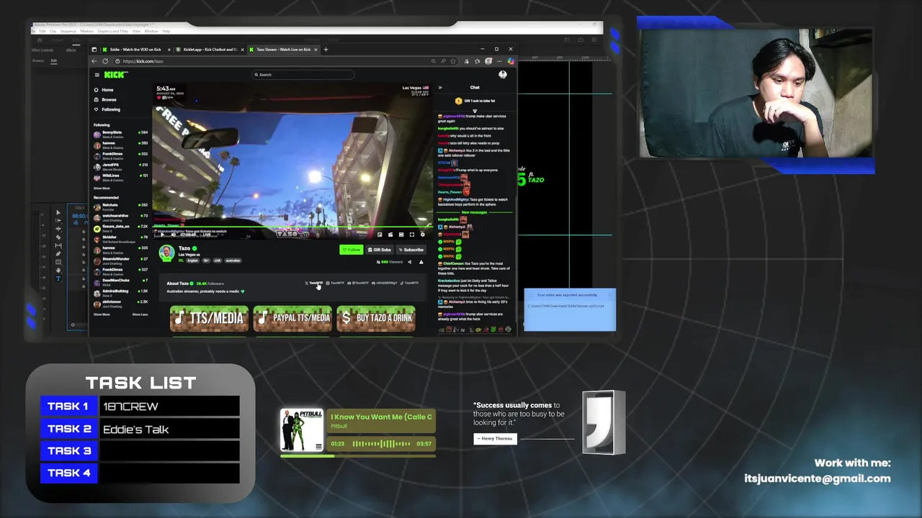Open AdmiralBulldog in Recommended list
922x518 pixels.
[121, 294]
